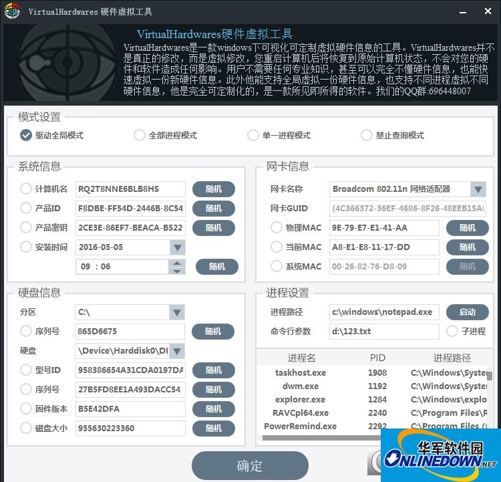Randomize install time with 随机 button
Viewport: 501px width, 482px height.
tap(217, 267)
